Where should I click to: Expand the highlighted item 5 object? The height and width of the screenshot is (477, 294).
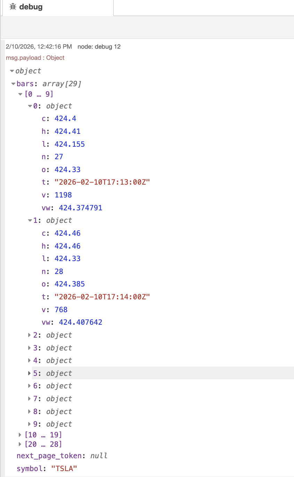tap(30, 373)
